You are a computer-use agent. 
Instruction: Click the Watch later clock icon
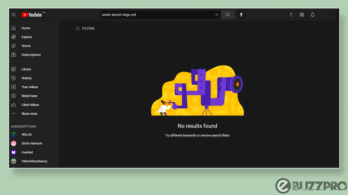tap(14, 96)
